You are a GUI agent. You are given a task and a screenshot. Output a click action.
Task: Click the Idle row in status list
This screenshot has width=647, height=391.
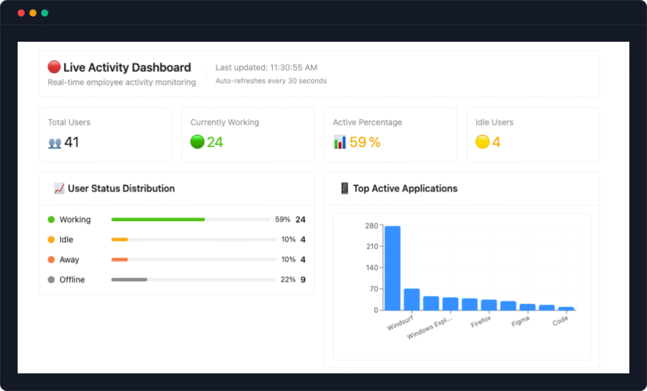(x=176, y=240)
